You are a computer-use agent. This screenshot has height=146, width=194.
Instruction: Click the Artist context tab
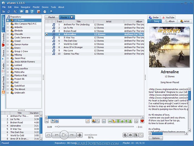pos(185,21)
